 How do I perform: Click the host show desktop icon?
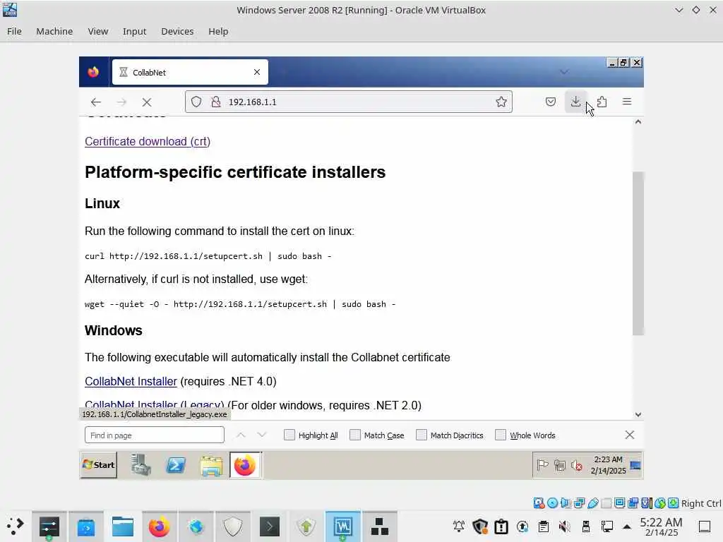[x=705, y=526]
